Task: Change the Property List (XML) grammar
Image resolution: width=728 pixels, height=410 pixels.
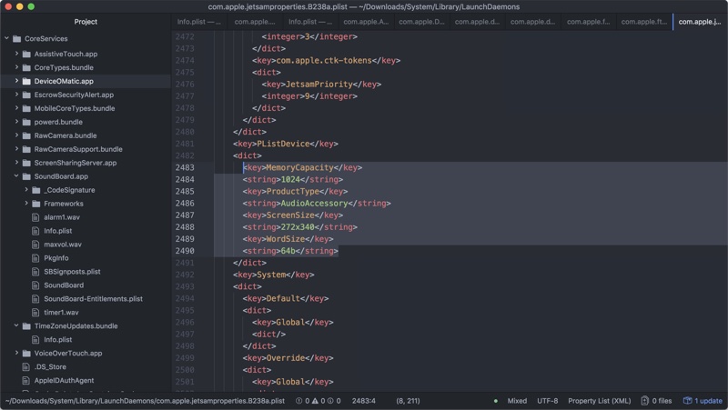Action: tap(600, 401)
